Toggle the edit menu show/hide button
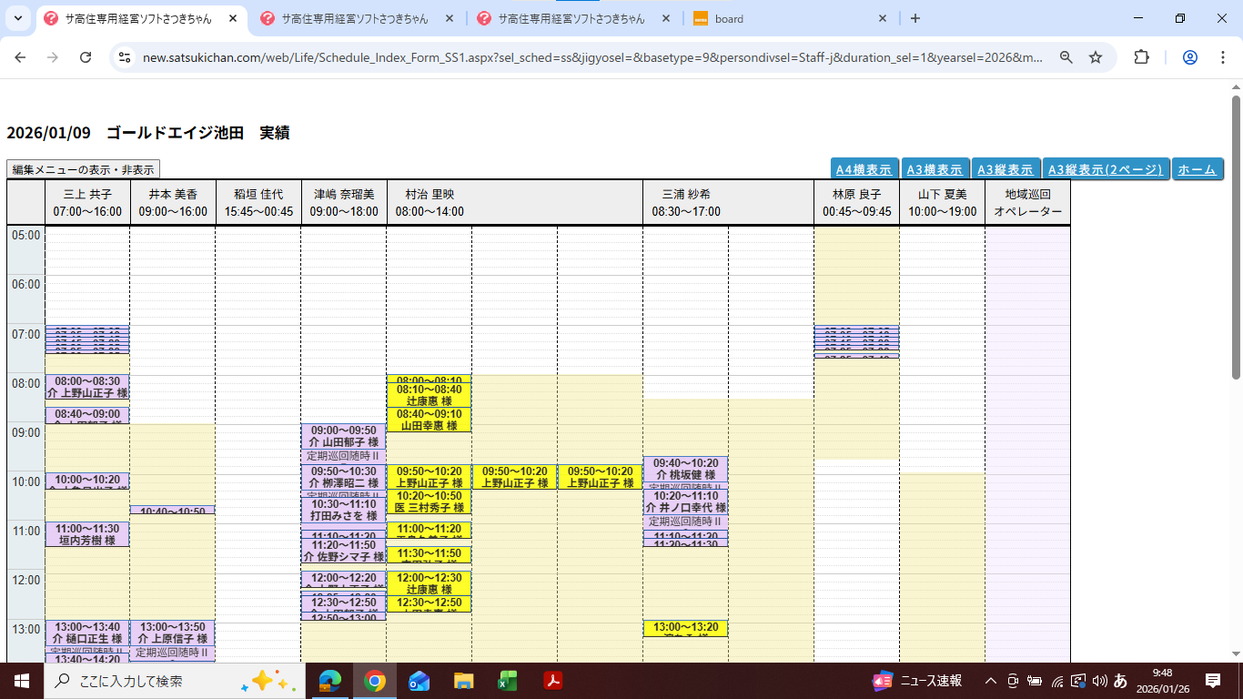 pos(83,169)
